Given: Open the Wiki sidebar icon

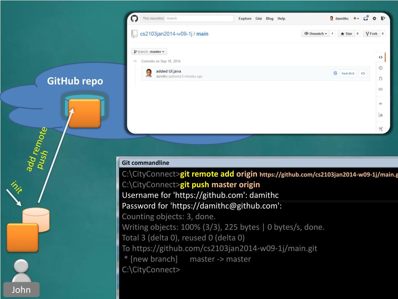Looking at the screenshot, I should tap(381, 89).
